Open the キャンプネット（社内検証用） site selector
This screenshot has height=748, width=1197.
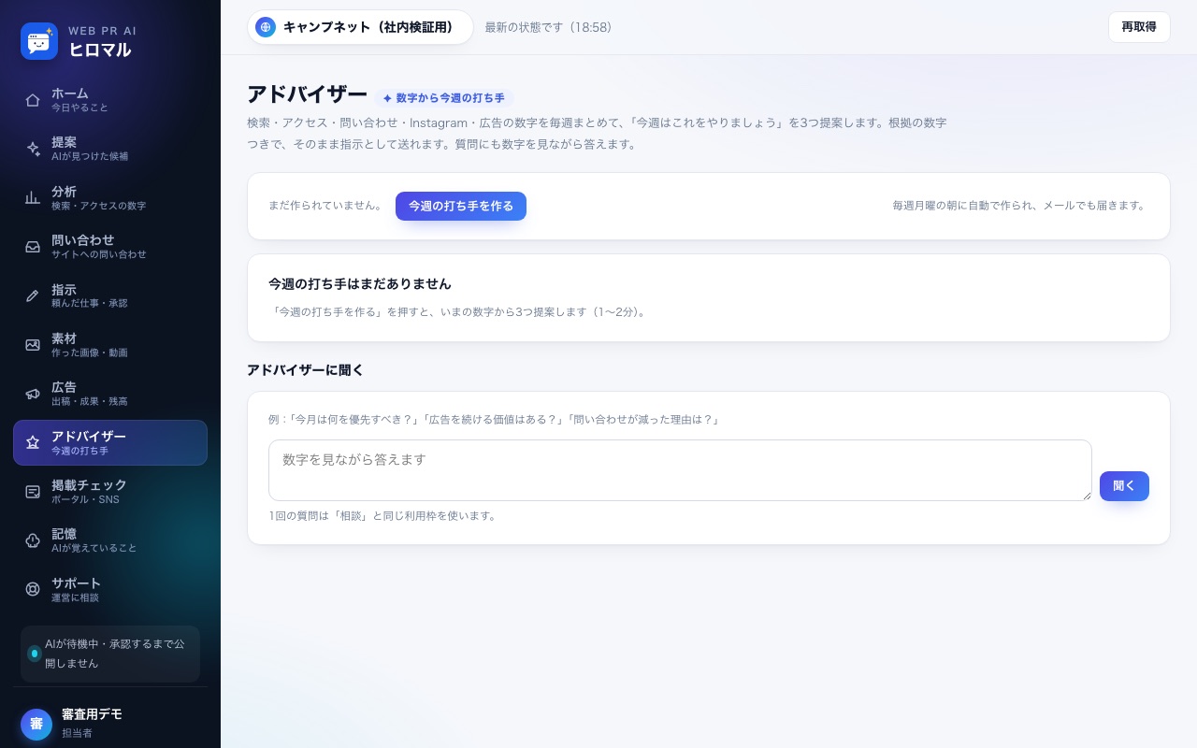tap(361, 27)
